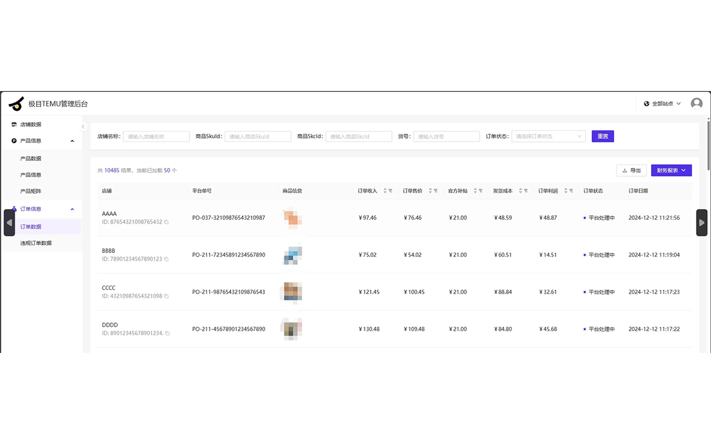
Task: Click the shipping cost value ¥88.84
Action: (x=503, y=292)
